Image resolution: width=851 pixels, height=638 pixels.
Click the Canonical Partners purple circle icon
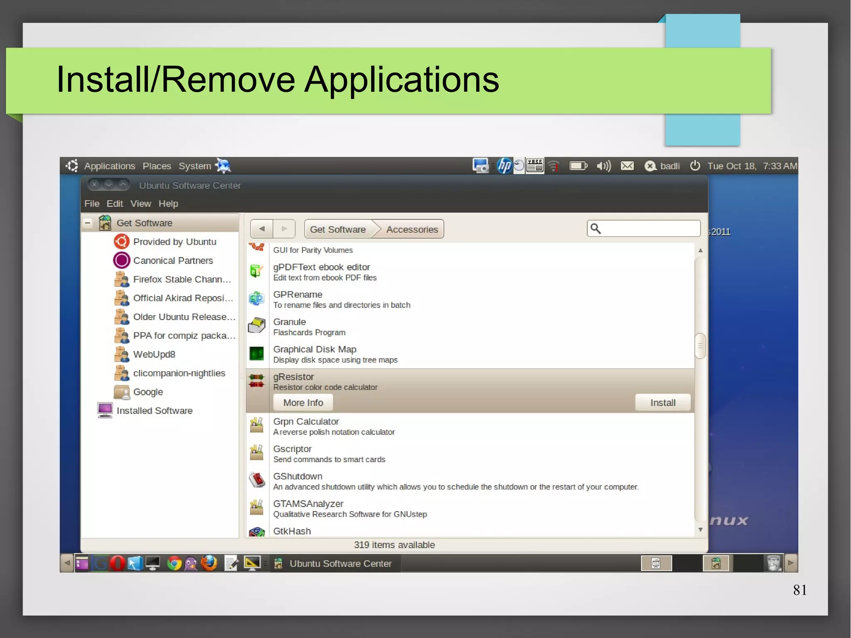(x=121, y=260)
